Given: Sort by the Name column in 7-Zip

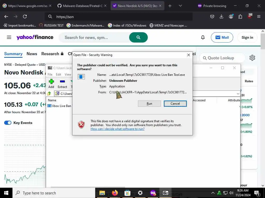Looking at the screenshot, I should tap(52, 100).
